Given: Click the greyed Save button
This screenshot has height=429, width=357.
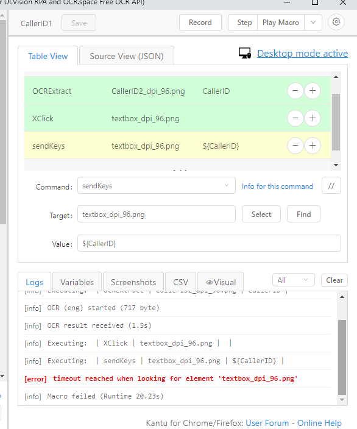Looking at the screenshot, I should [x=79, y=23].
